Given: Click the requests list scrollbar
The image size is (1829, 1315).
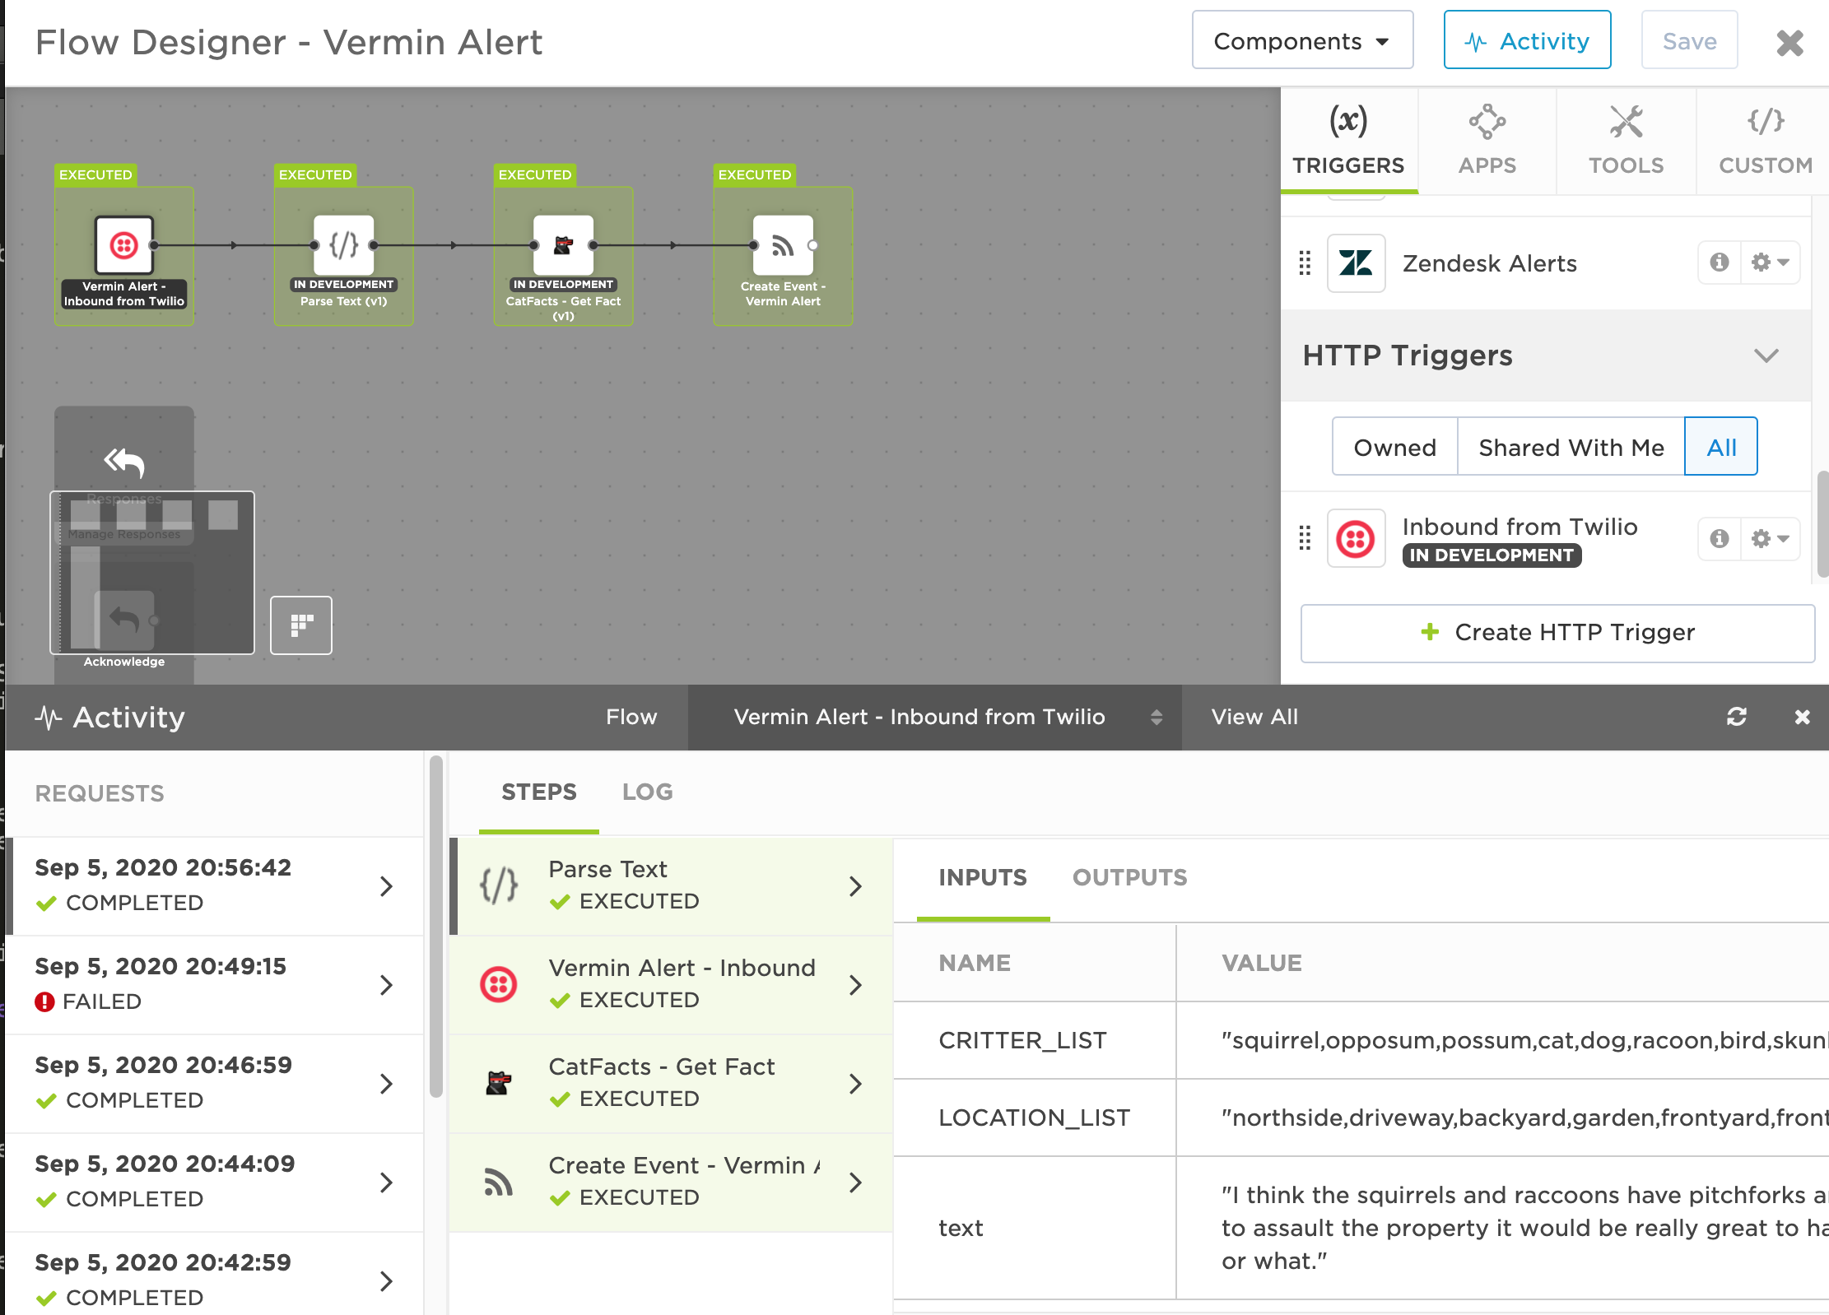Looking at the screenshot, I should click(436, 926).
